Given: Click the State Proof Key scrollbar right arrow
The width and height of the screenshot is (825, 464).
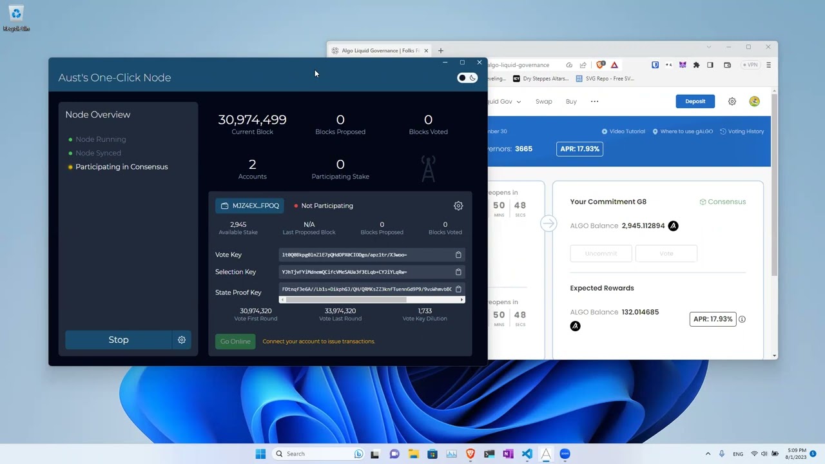Looking at the screenshot, I should 461,300.
